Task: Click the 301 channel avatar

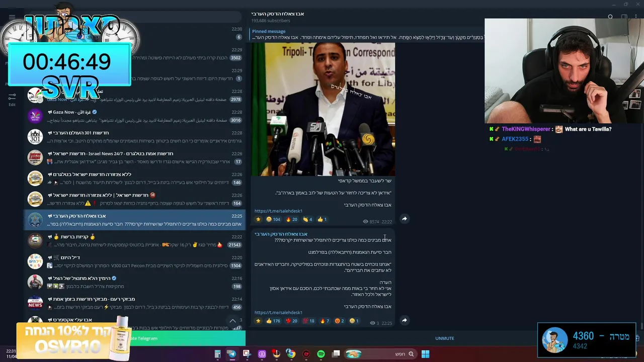Action: click(x=35, y=137)
